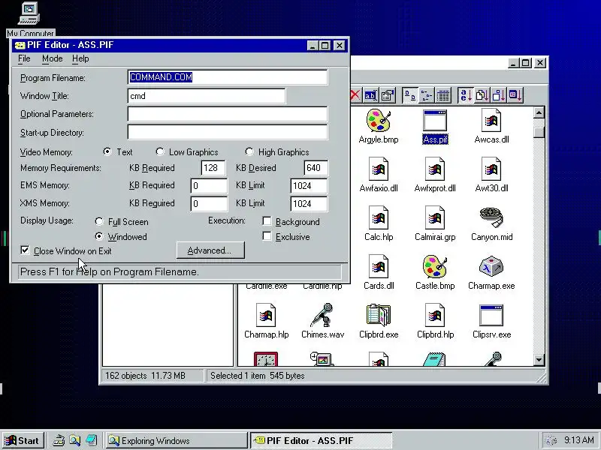The height and width of the screenshot is (450, 601).
Task: Choose Windowed display usage
Action: (99, 236)
